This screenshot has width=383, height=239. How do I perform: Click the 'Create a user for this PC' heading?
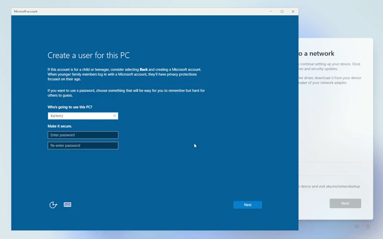89,55
